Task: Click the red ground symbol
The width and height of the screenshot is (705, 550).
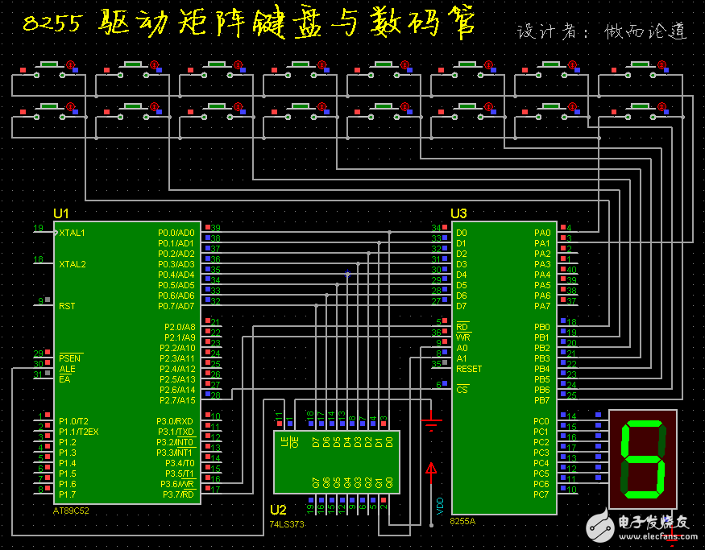Action: coord(432,420)
